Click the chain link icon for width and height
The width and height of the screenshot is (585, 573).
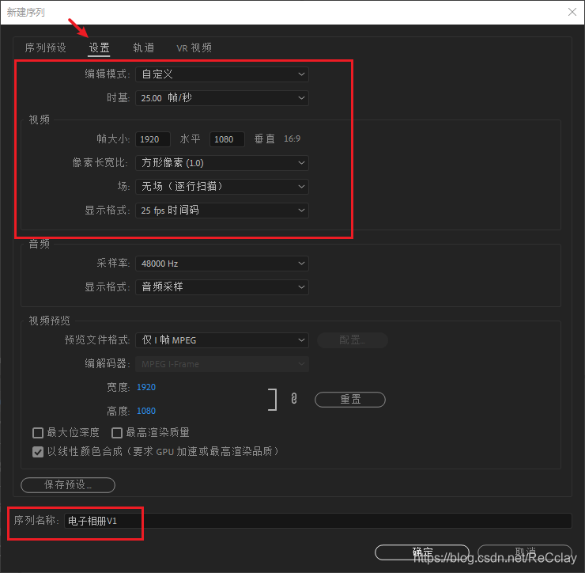[294, 399]
